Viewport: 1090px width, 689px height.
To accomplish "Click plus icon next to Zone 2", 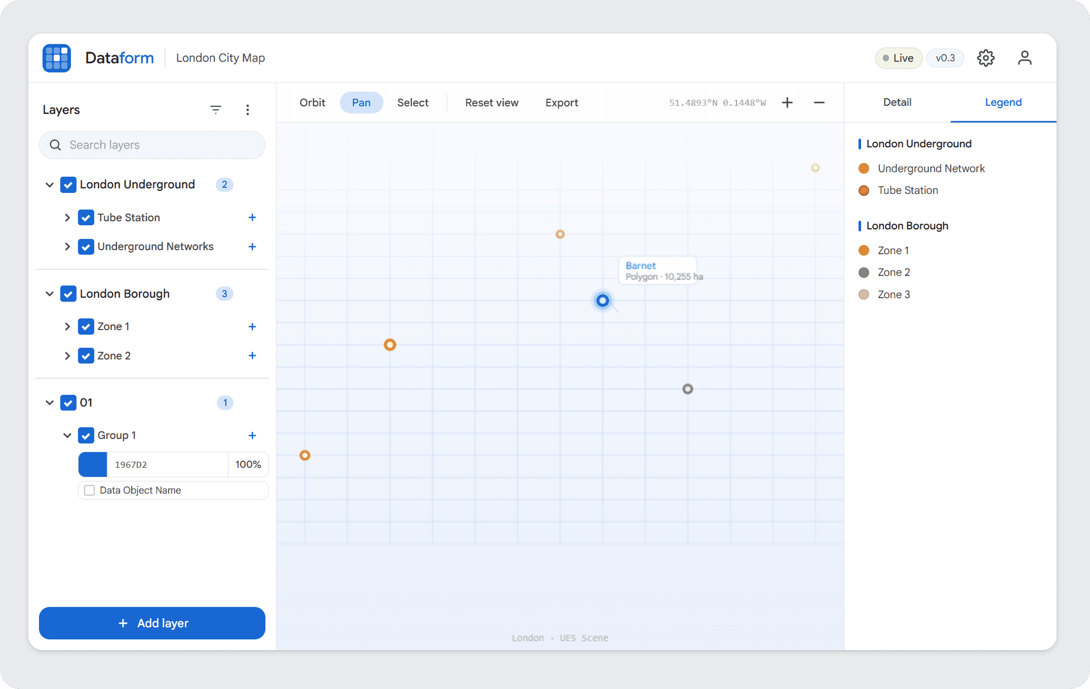I will click(252, 356).
